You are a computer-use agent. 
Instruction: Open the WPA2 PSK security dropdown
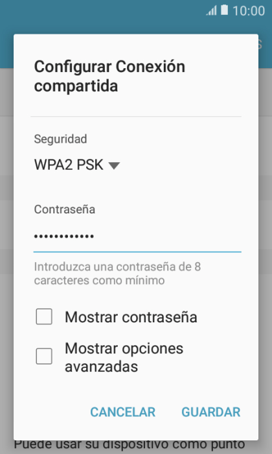tap(77, 165)
